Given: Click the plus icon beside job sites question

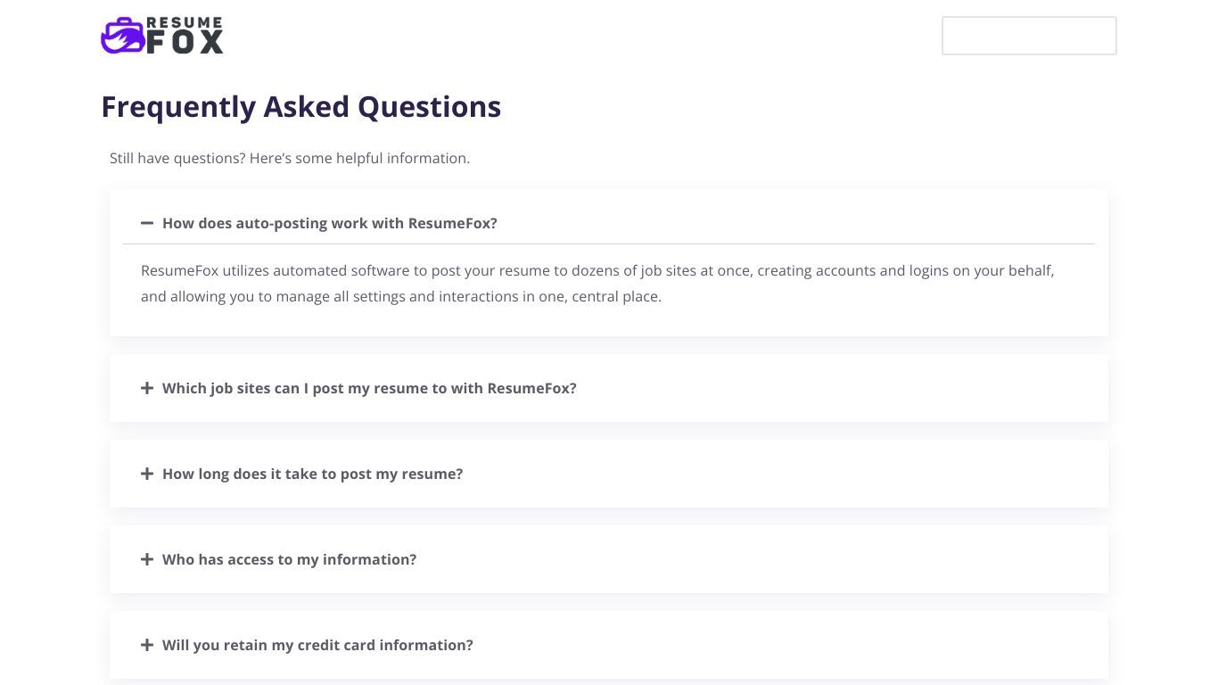Looking at the screenshot, I should point(147,388).
